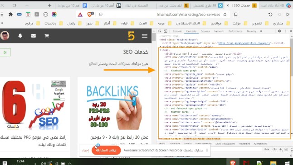This screenshot has height=165, width=293.
Task: Activate the DevTools inspect element picker
Action: tap(160, 31)
